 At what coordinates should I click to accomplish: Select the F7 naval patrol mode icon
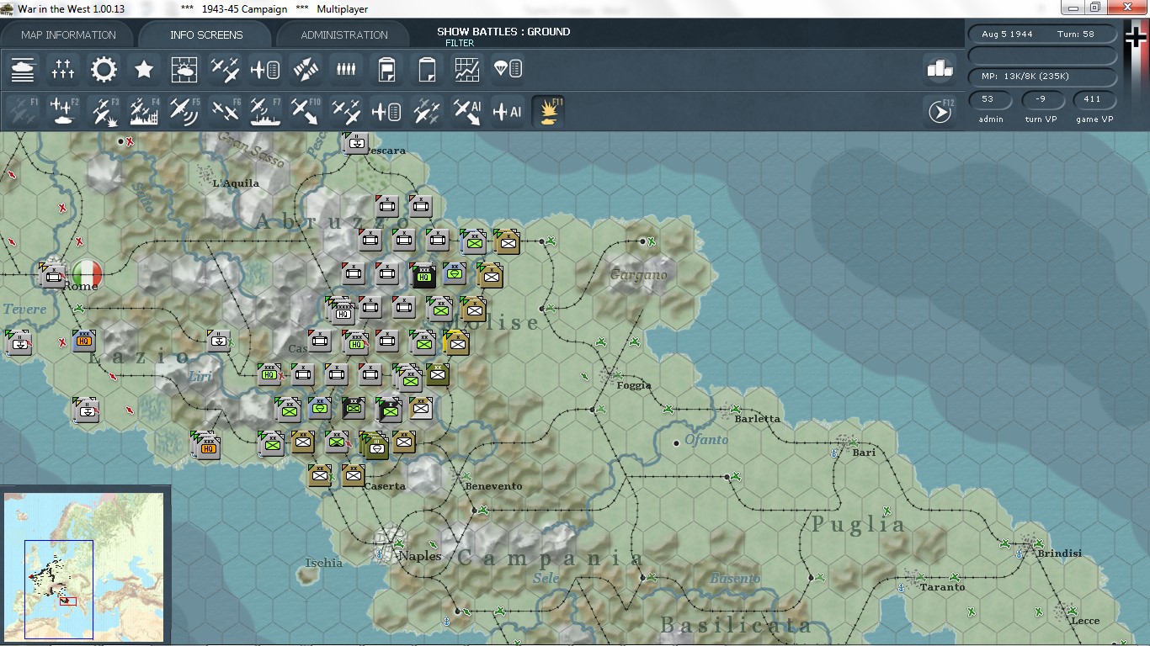[x=265, y=111]
